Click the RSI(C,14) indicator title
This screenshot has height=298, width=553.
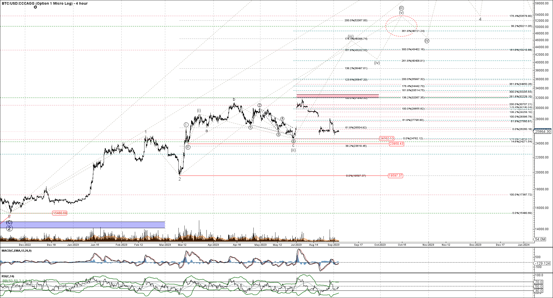(x=8, y=276)
